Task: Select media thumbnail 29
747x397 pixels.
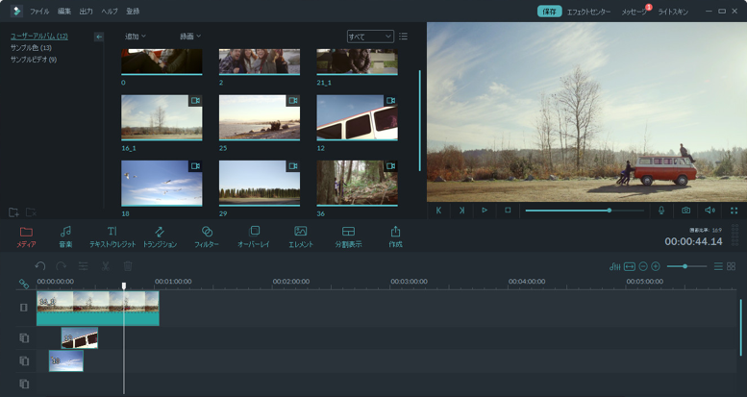Action: point(260,184)
